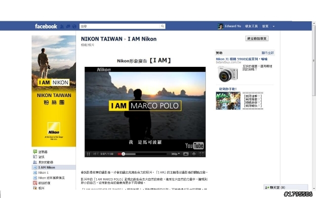Open the game ad headline link

(x=228, y=89)
